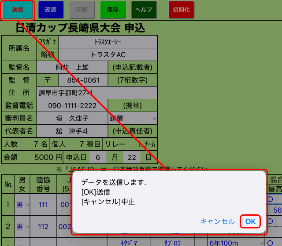Click the 〒 postal symbol cell
This screenshot has height=246, width=282.
[x=48, y=80]
